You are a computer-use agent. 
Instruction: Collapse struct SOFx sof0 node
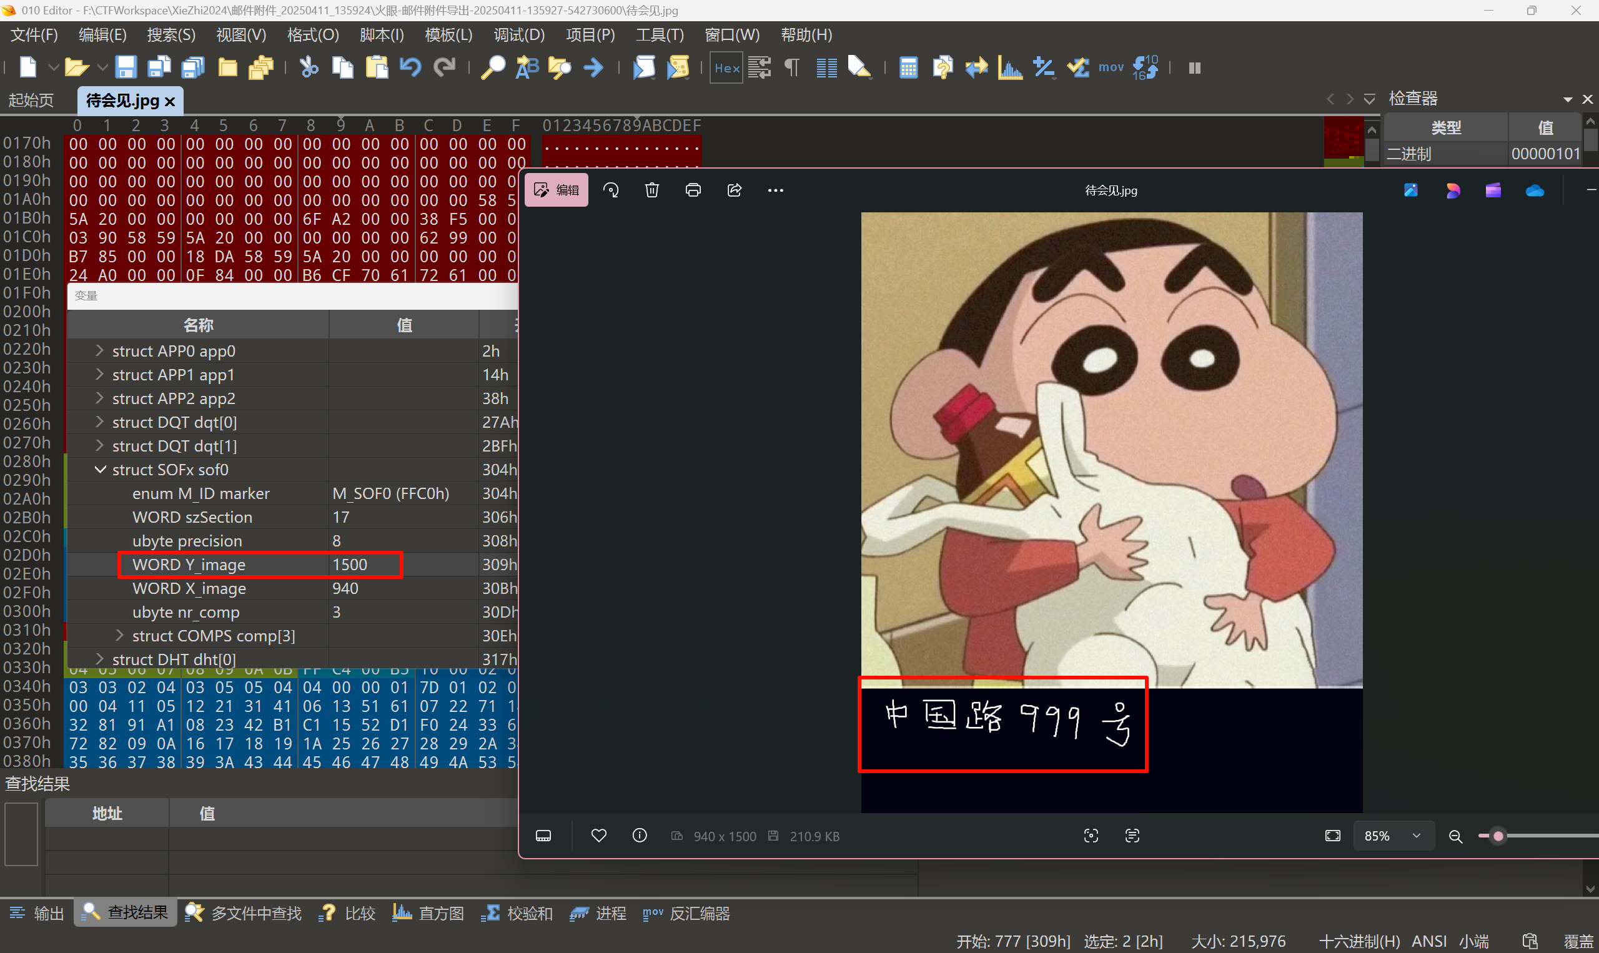pos(99,470)
